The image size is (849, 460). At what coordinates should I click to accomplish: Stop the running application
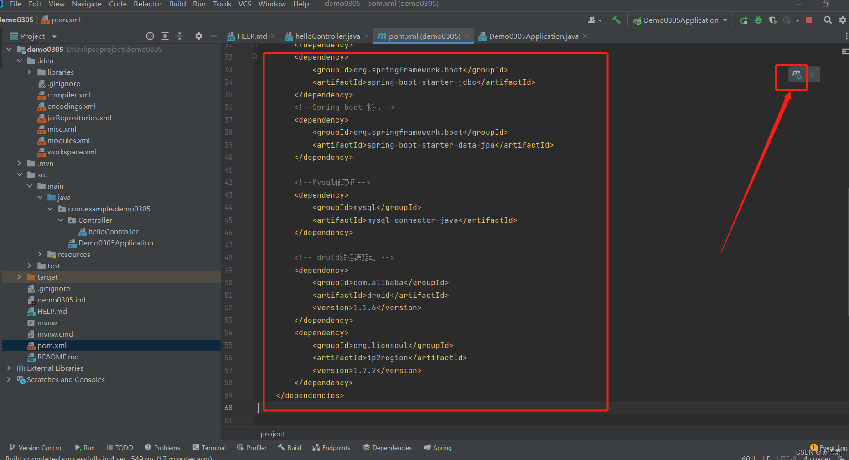point(809,20)
